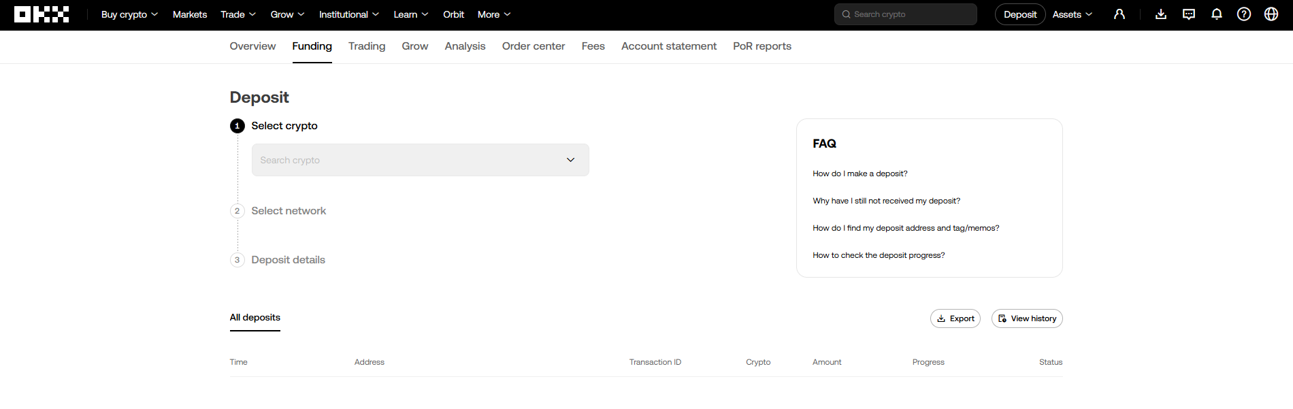Click the Amount column header

pyautogui.click(x=827, y=362)
